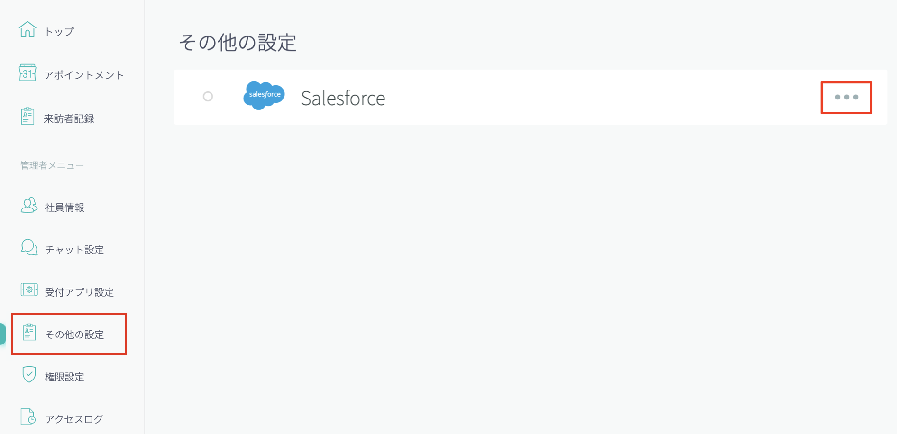Screen dimensions: 897x434
Task: Open the アクセスログ page
Action: pos(74,419)
